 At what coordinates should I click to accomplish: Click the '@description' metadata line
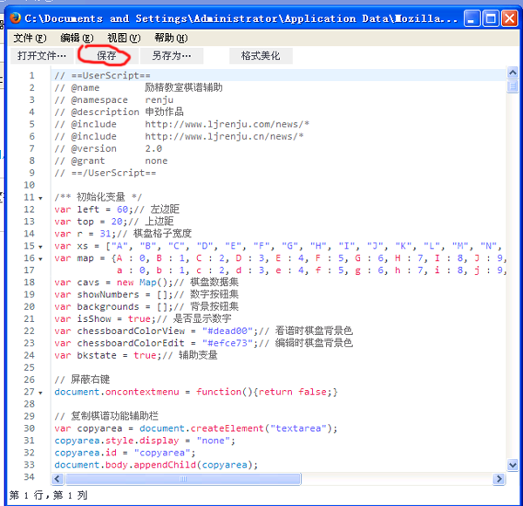pos(119,113)
